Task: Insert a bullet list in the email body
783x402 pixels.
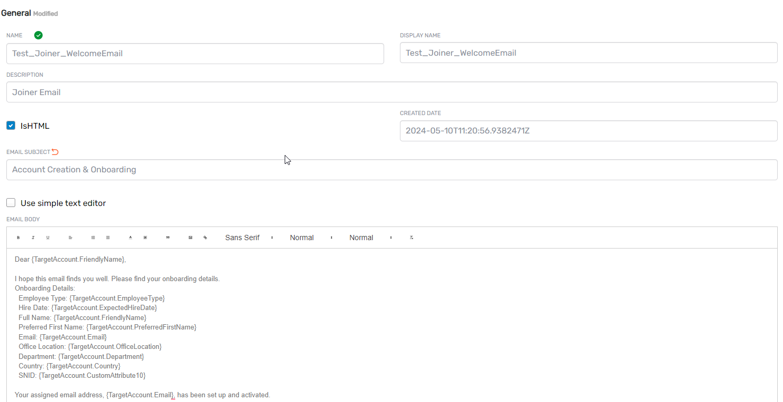Action: [108, 238]
